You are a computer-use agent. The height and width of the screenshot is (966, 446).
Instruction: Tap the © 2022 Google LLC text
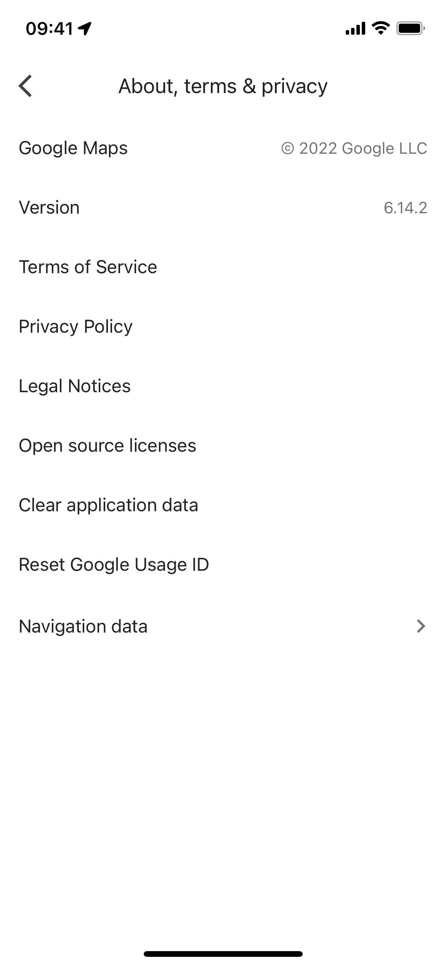coord(354,148)
